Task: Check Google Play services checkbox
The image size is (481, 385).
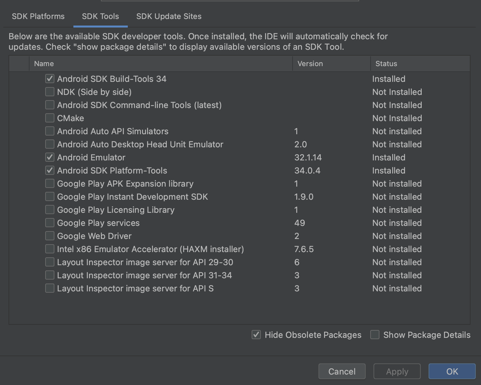Action: (x=50, y=223)
